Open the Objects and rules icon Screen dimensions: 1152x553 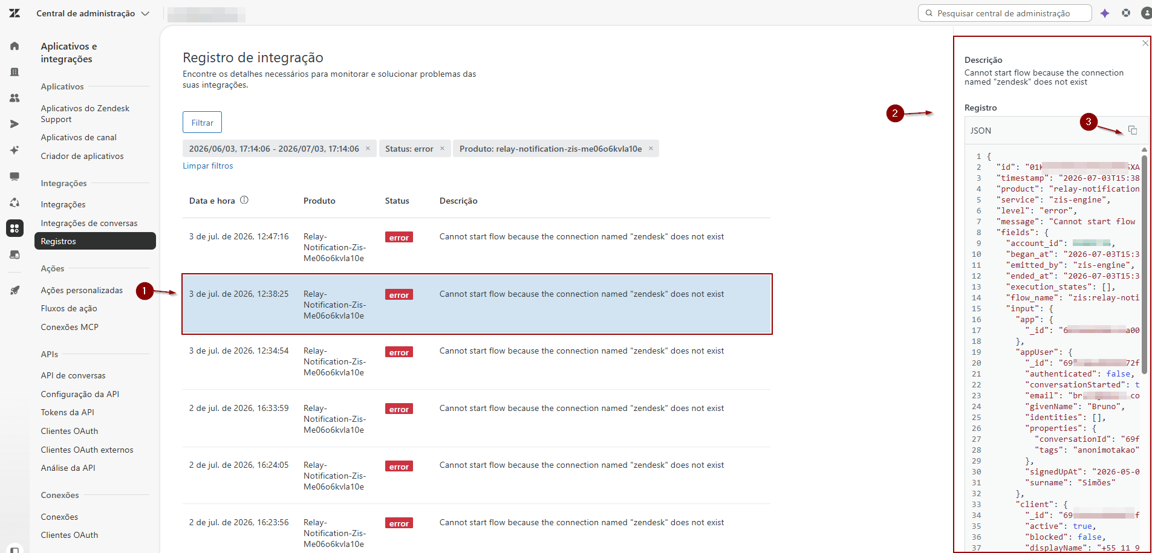pyautogui.click(x=15, y=202)
